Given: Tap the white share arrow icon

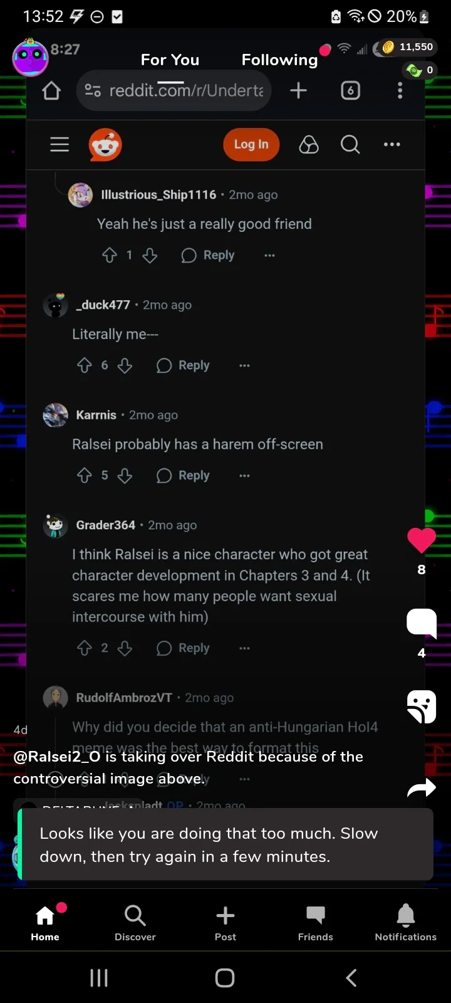Looking at the screenshot, I should click(422, 788).
